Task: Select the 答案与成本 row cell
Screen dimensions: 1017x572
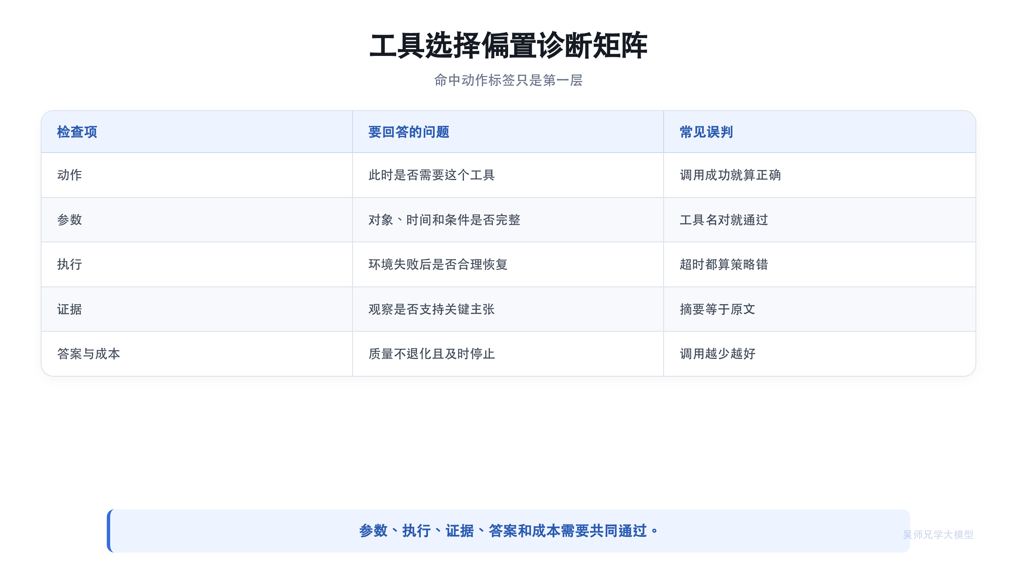Action: [x=197, y=354]
